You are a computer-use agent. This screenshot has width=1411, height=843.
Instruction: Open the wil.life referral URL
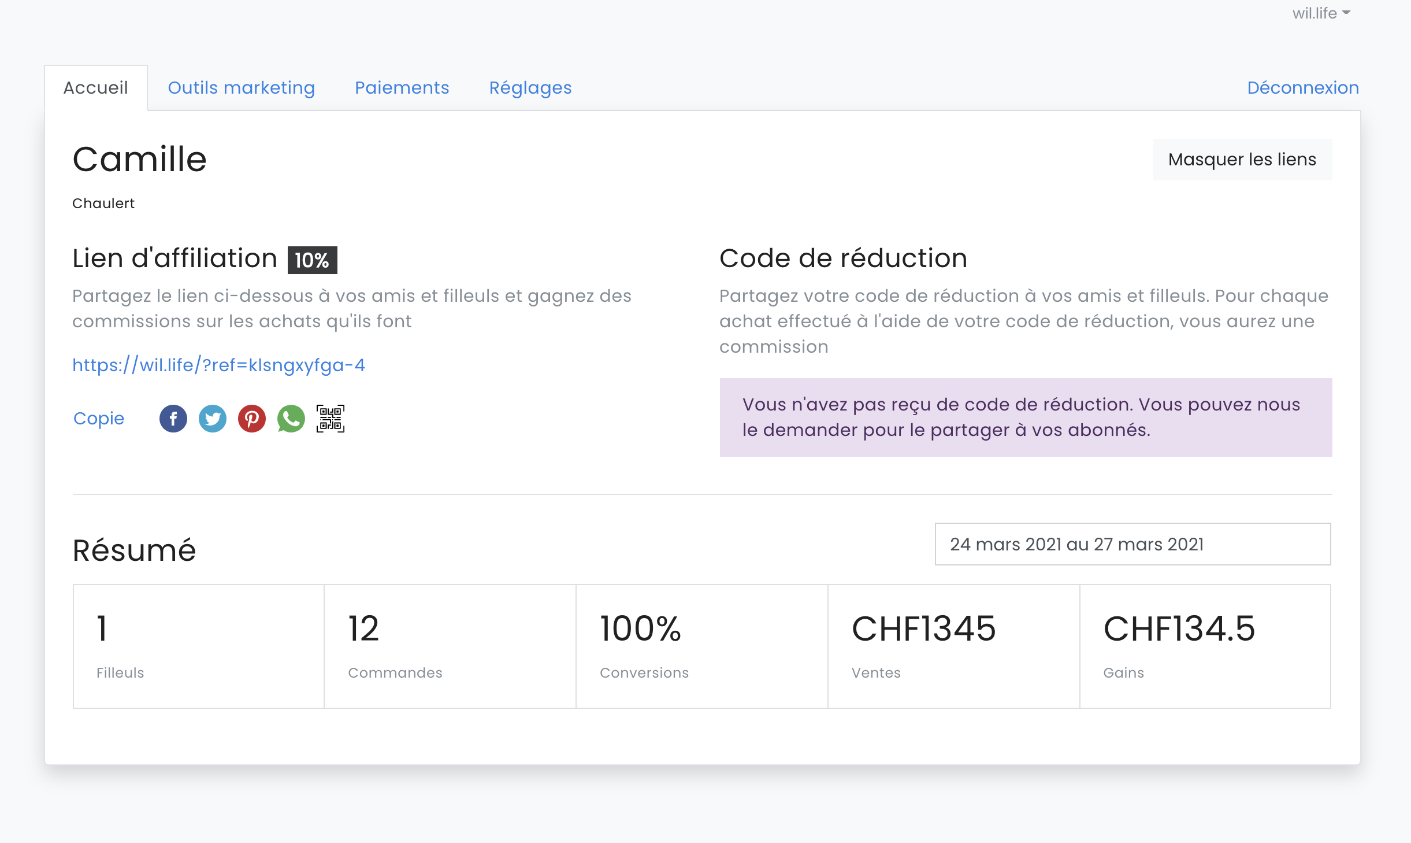[x=218, y=365]
